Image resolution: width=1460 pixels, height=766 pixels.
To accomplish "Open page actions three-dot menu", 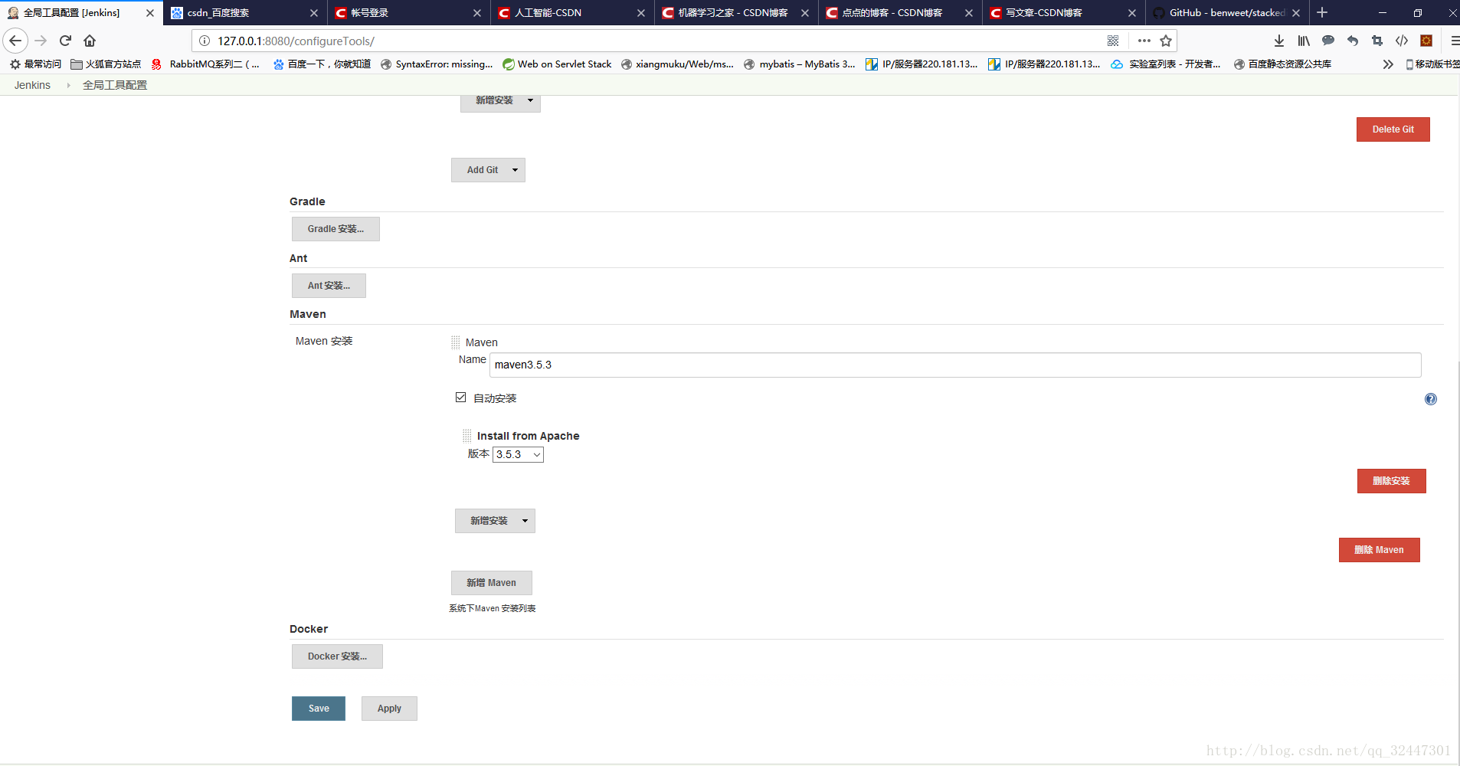I will (1144, 41).
